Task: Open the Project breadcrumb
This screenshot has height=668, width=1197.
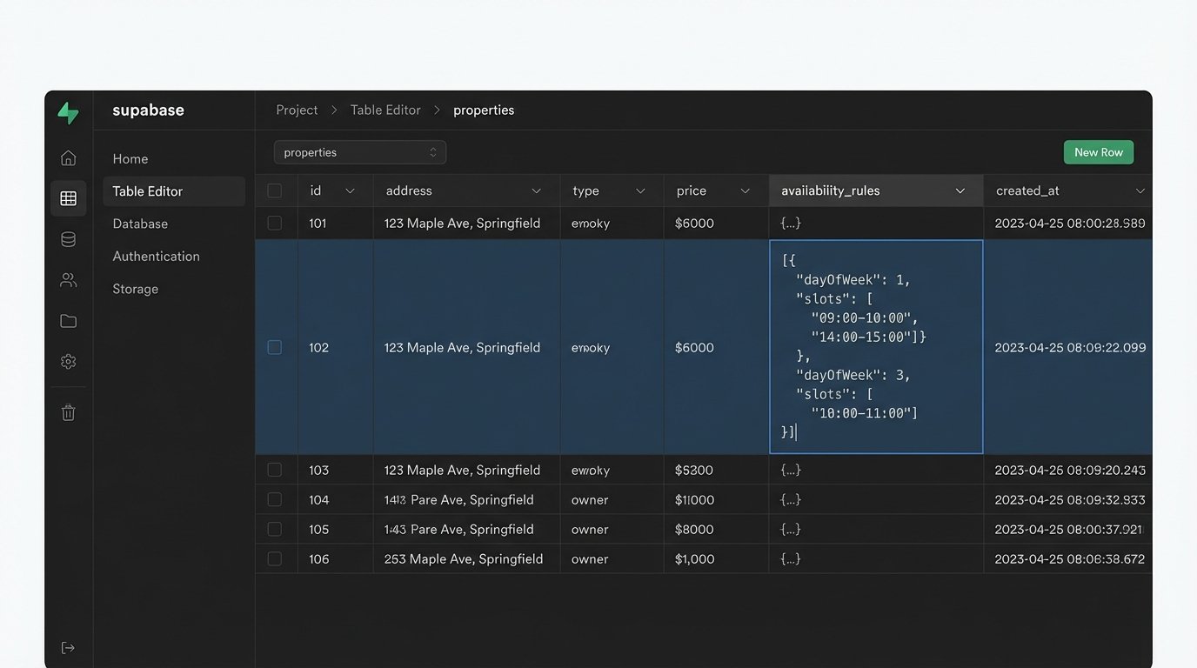Action: pos(296,110)
